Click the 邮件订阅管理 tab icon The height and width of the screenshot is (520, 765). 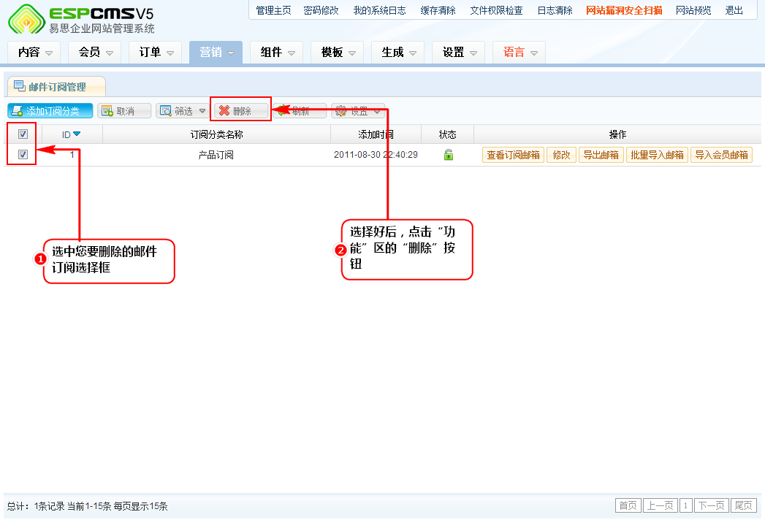click(19, 86)
